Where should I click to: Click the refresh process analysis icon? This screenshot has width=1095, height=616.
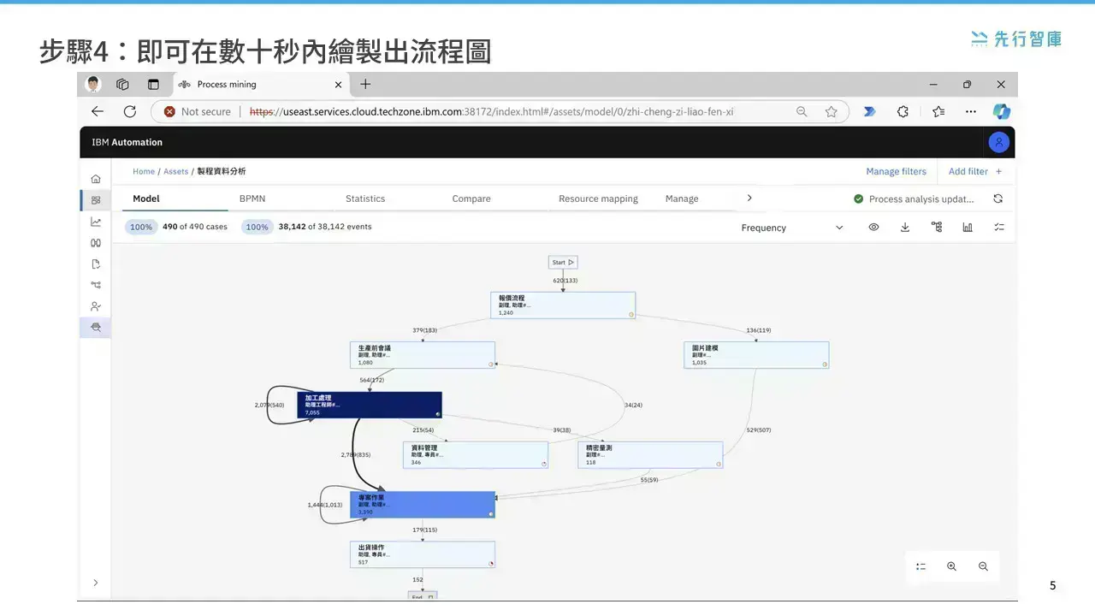click(x=997, y=198)
